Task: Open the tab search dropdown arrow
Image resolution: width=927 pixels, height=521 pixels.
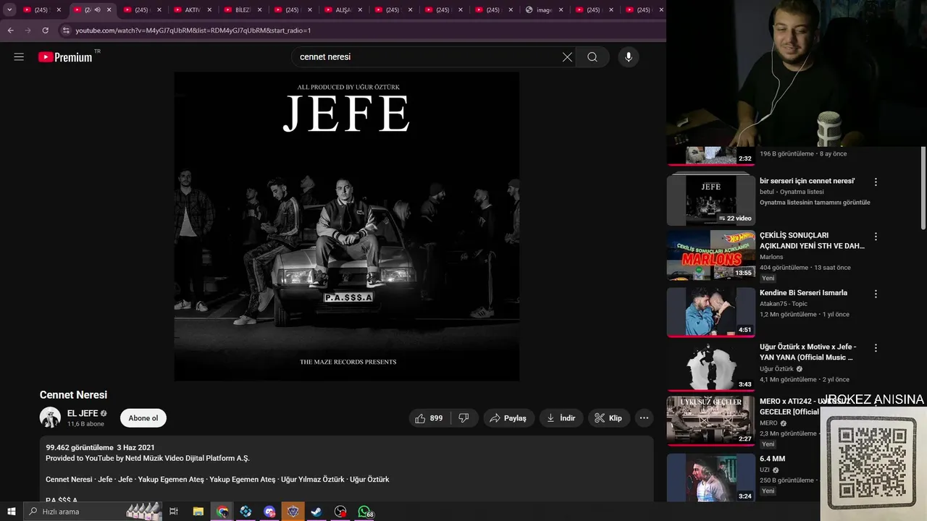Action: (9, 10)
